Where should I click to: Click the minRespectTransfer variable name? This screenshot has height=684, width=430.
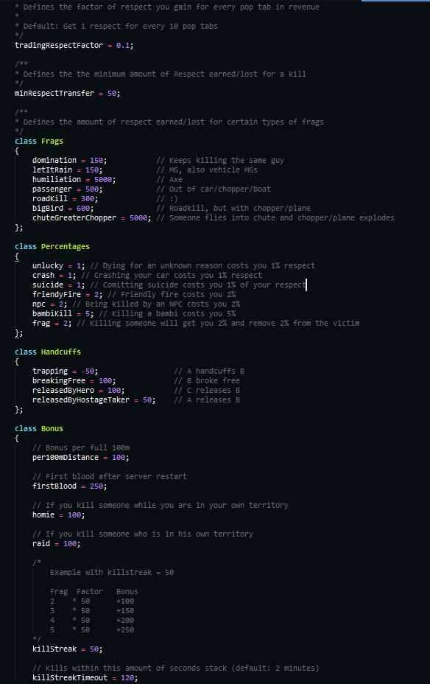[x=54, y=94]
